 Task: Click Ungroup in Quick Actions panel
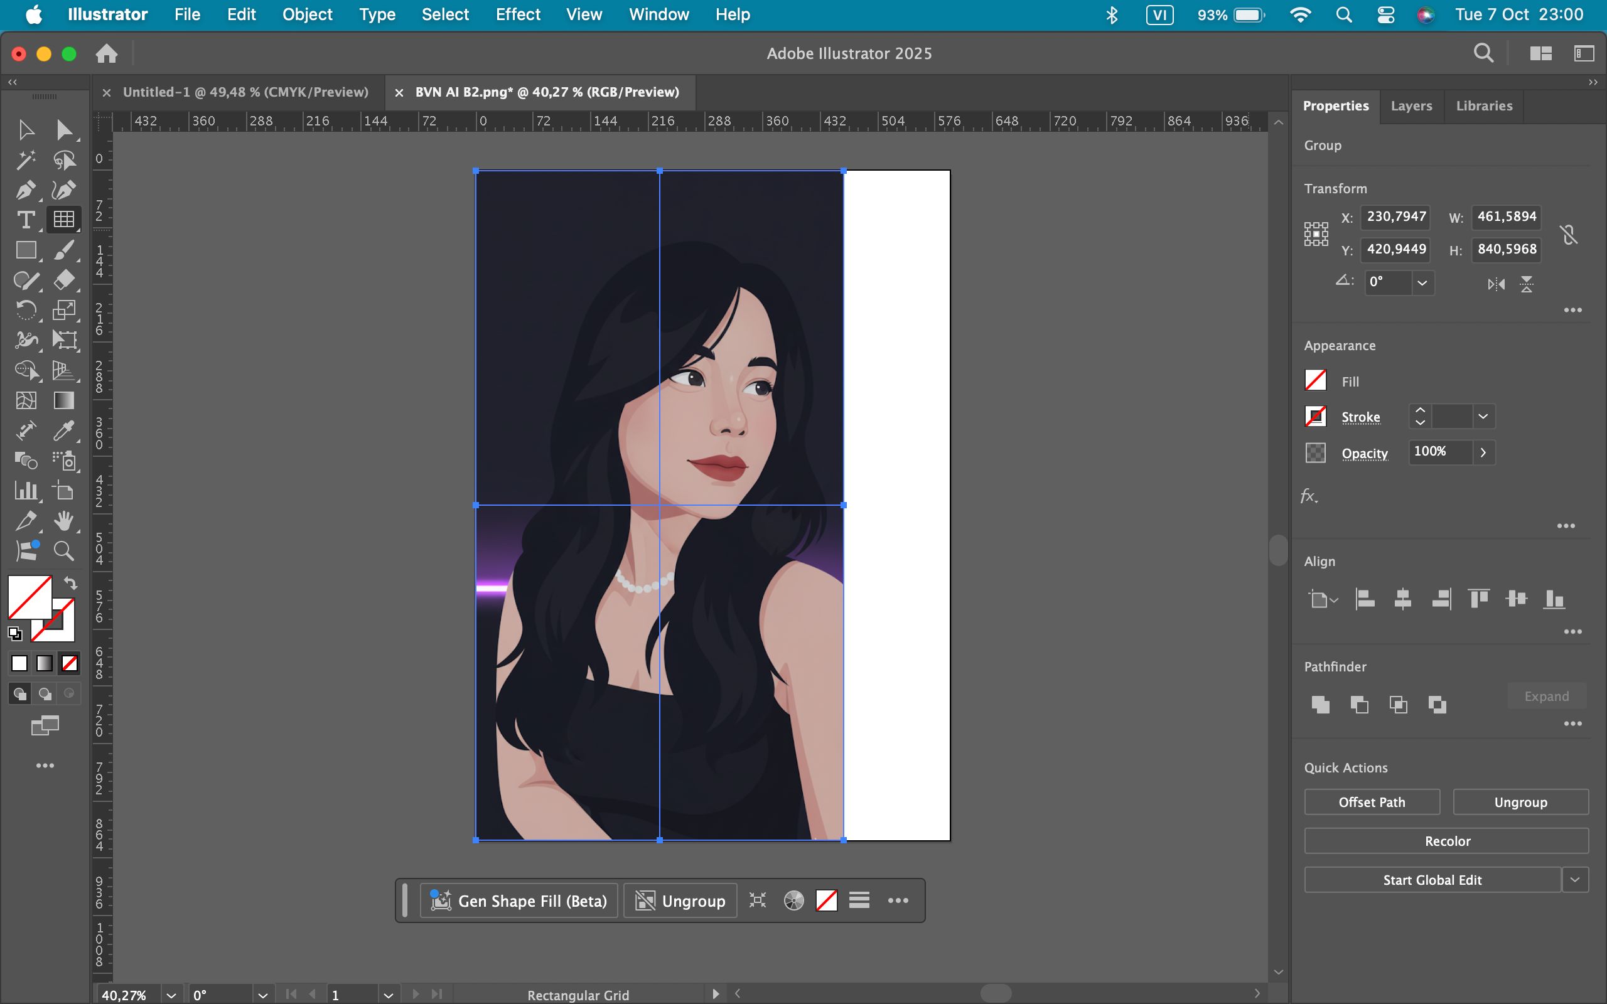click(1520, 802)
